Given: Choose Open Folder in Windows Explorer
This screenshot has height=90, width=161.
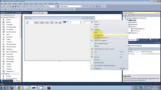Looking at the screenshot, I should (109, 65).
